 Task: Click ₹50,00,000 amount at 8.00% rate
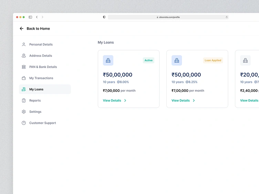[x=117, y=75]
